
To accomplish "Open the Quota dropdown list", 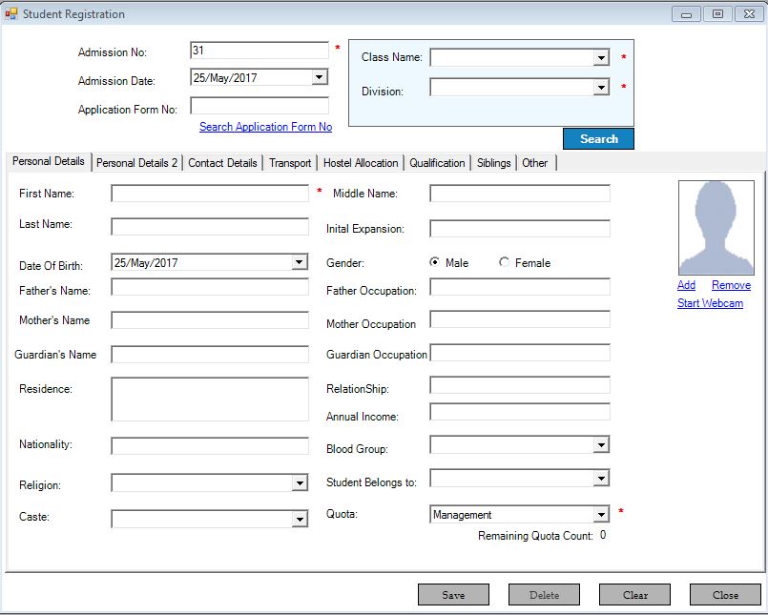I will (x=601, y=515).
